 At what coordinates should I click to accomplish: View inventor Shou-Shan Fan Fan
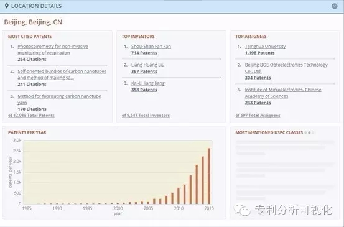click(x=151, y=46)
